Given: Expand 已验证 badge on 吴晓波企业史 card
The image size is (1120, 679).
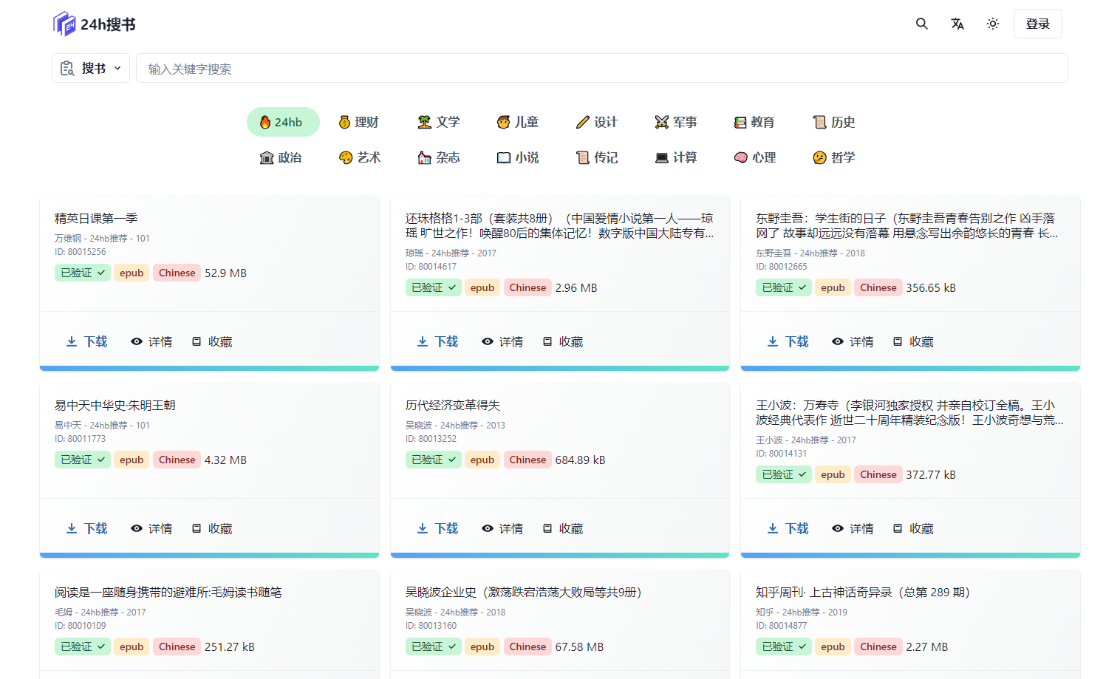Looking at the screenshot, I should [x=433, y=646].
